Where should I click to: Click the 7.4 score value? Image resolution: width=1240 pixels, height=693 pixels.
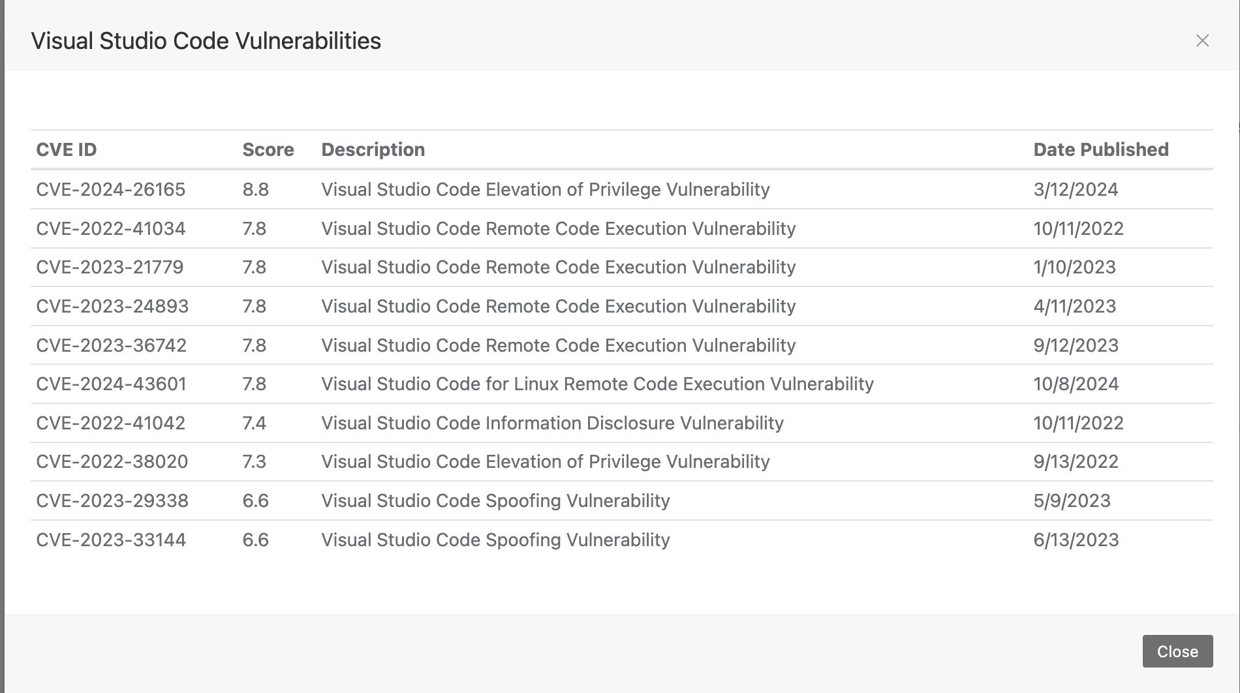pyautogui.click(x=255, y=423)
